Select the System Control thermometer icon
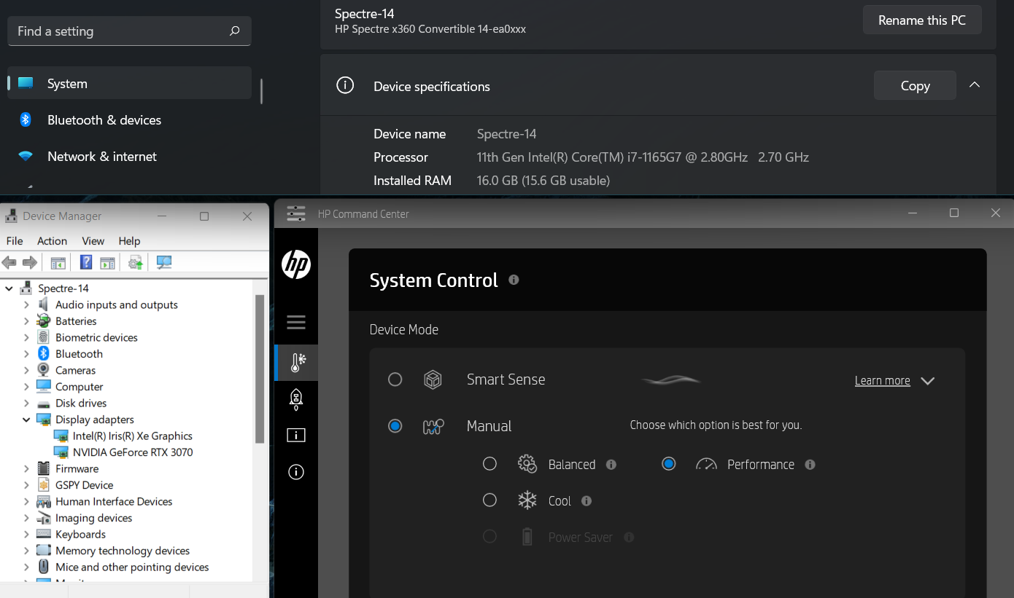This screenshot has height=598, width=1014. tap(295, 362)
